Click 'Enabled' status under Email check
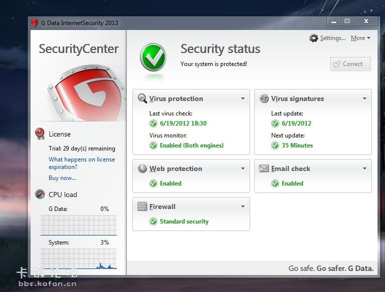The width and height of the screenshot is (385, 292). point(292,183)
